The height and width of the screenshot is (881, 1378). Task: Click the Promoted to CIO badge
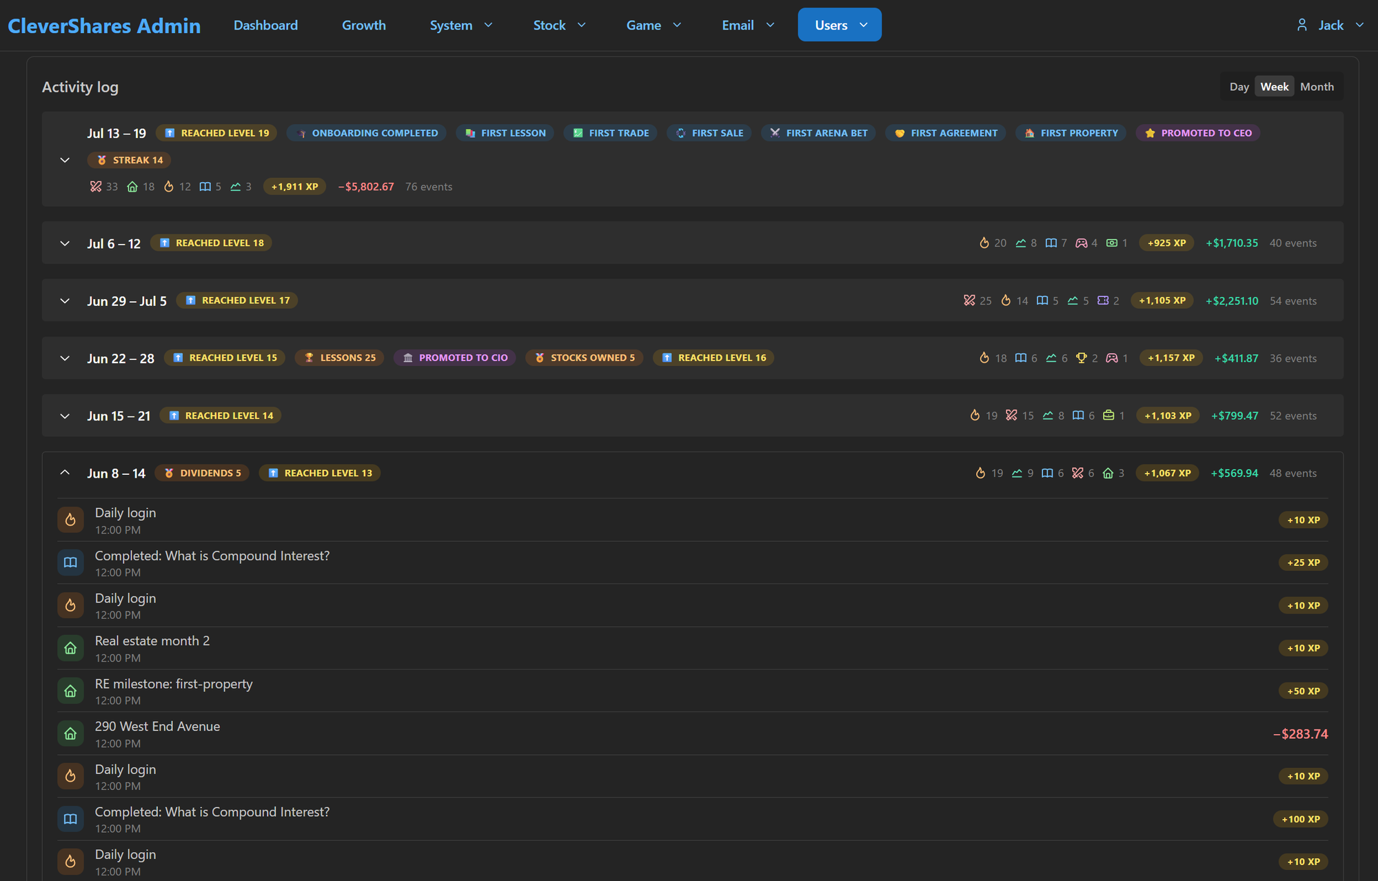point(455,358)
